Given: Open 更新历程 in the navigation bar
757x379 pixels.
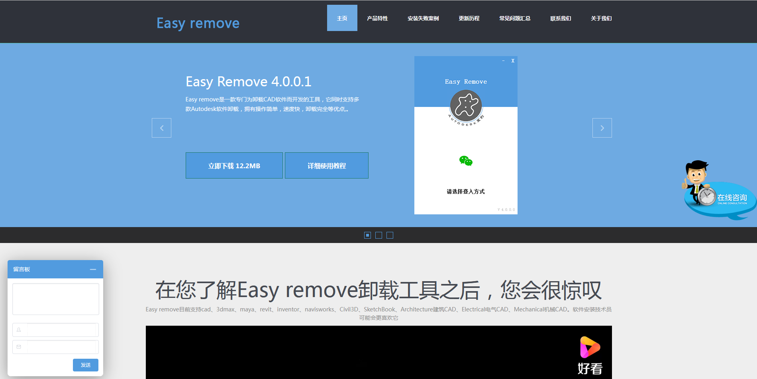Looking at the screenshot, I should [469, 18].
